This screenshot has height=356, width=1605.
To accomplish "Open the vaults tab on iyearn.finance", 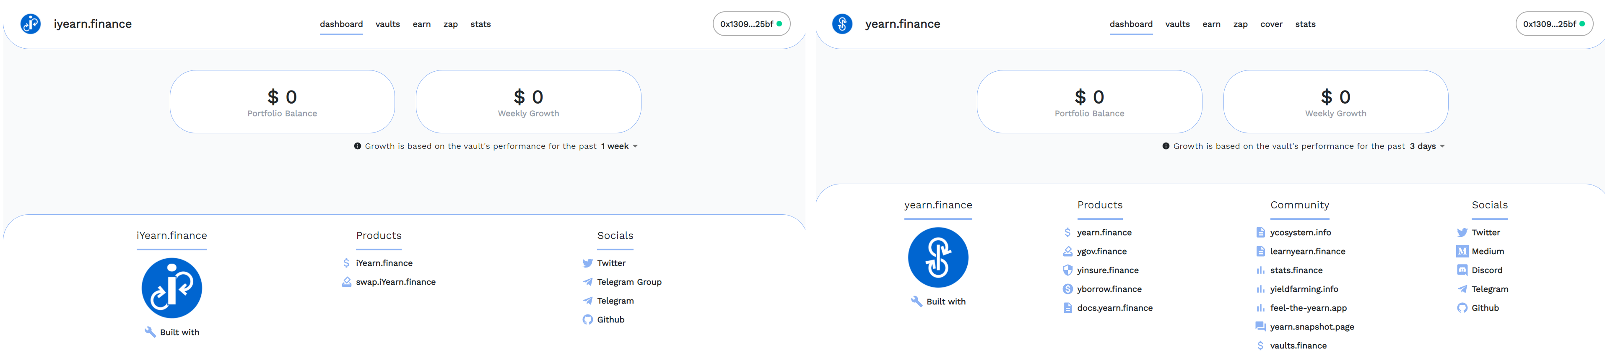I will click(x=387, y=24).
